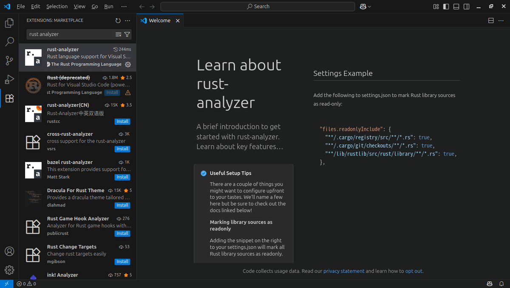Screen dimensions: 510x288
Task: Select the Welcome tab
Action: click(x=159, y=20)
